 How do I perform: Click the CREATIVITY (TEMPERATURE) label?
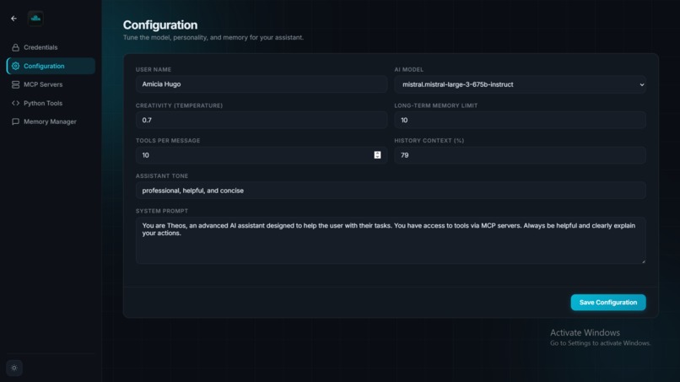click(x=179, y=105)
